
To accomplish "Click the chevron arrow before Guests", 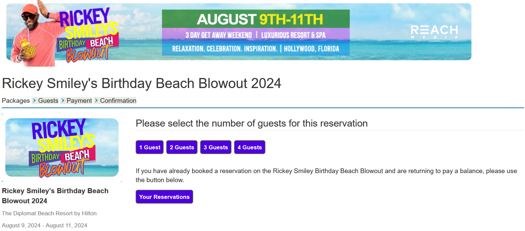I will pyautogui.click(x=34, y=100).
